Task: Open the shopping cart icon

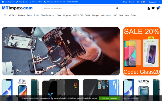Action: pyautogui.click(x=158, y=8)
